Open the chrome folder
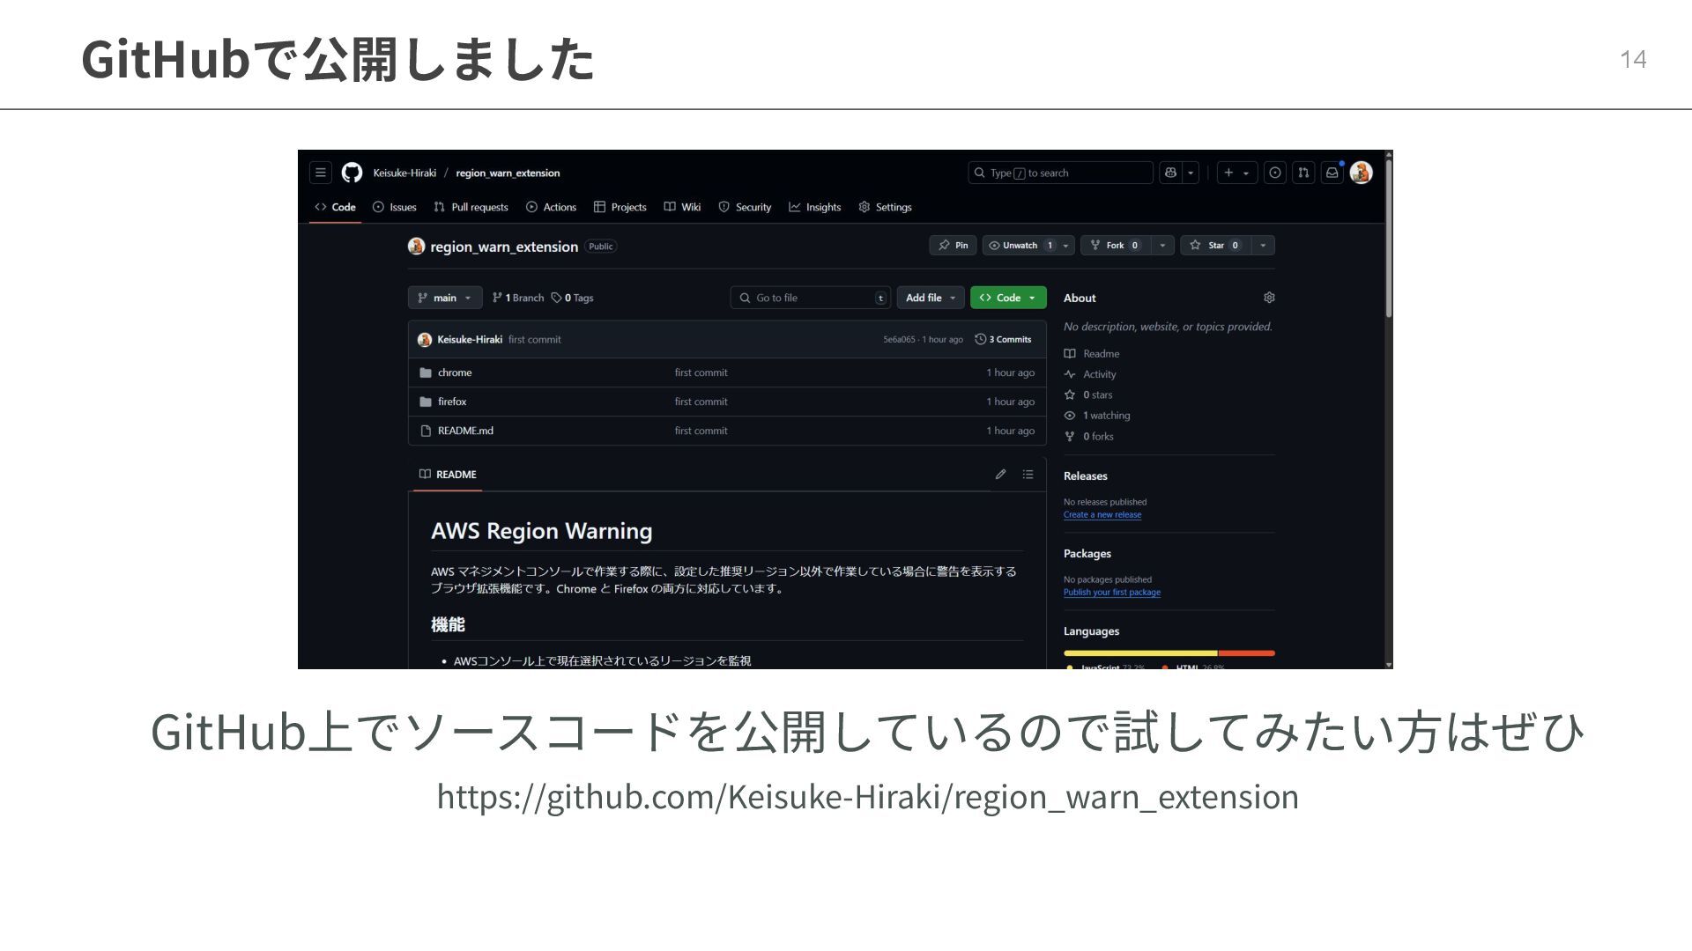Viewport: 1692px width, 951px height. tap(455, 372)
